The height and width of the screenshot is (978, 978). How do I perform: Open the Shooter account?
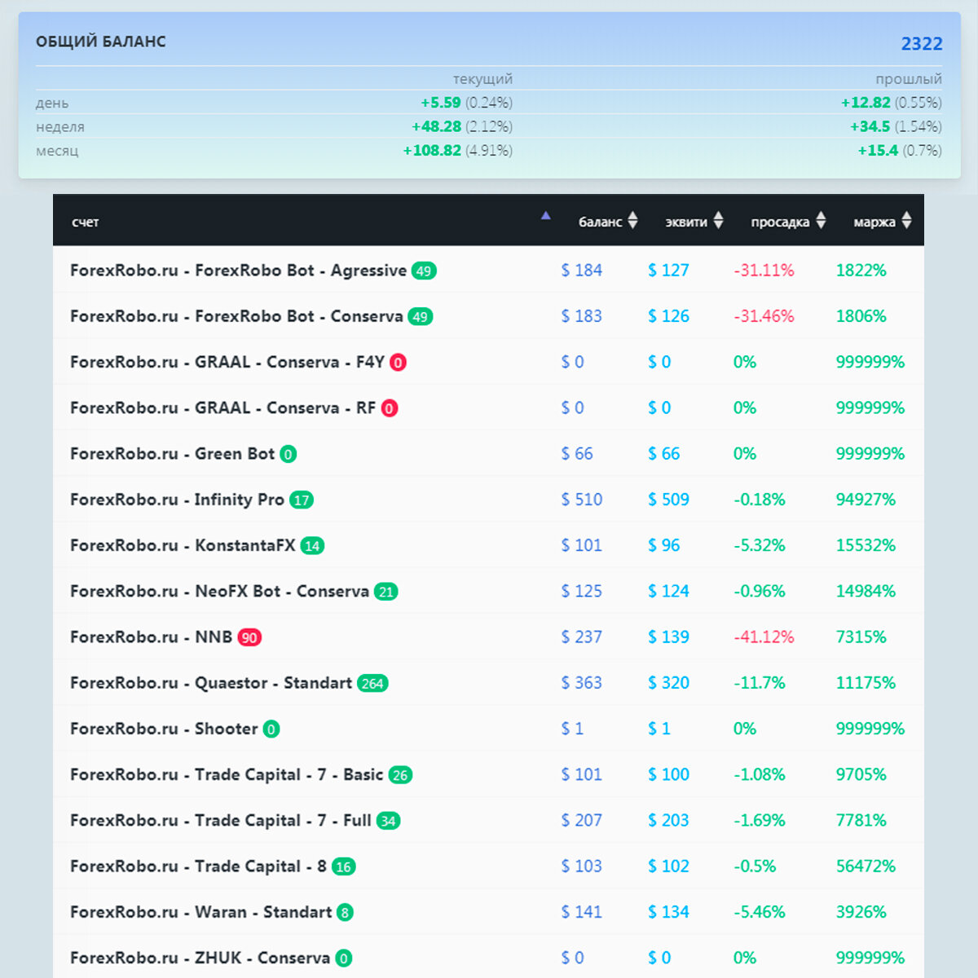coord(164,729)
